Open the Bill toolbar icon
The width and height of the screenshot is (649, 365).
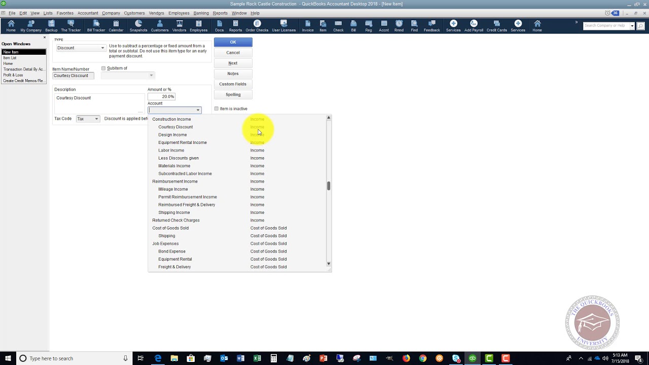pos(353,26)
